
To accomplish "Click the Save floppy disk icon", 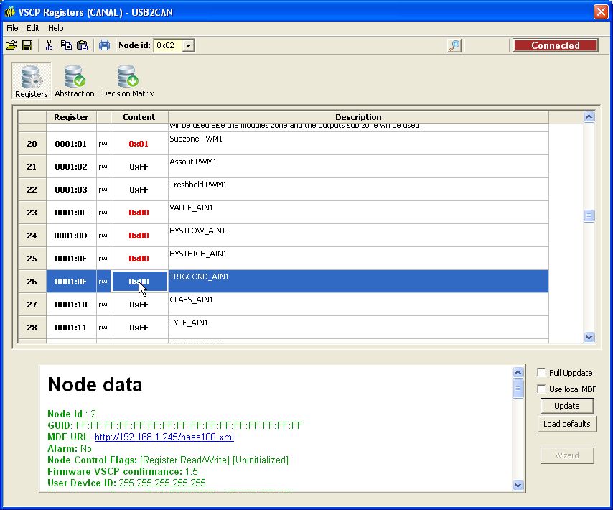I will [27, 45].
